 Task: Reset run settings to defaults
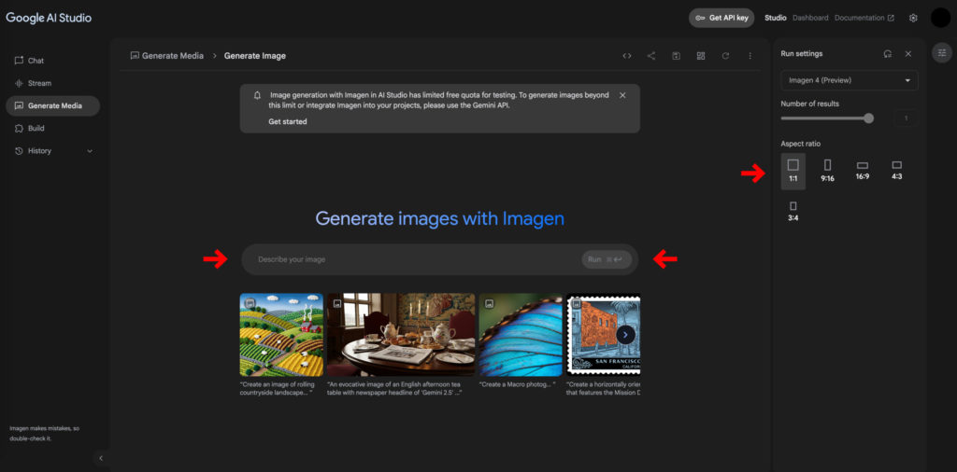click(888, 53)
